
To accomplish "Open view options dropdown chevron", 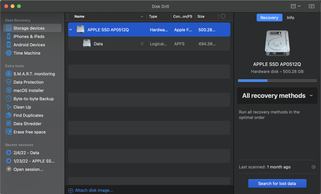I will tap(299, 6).
